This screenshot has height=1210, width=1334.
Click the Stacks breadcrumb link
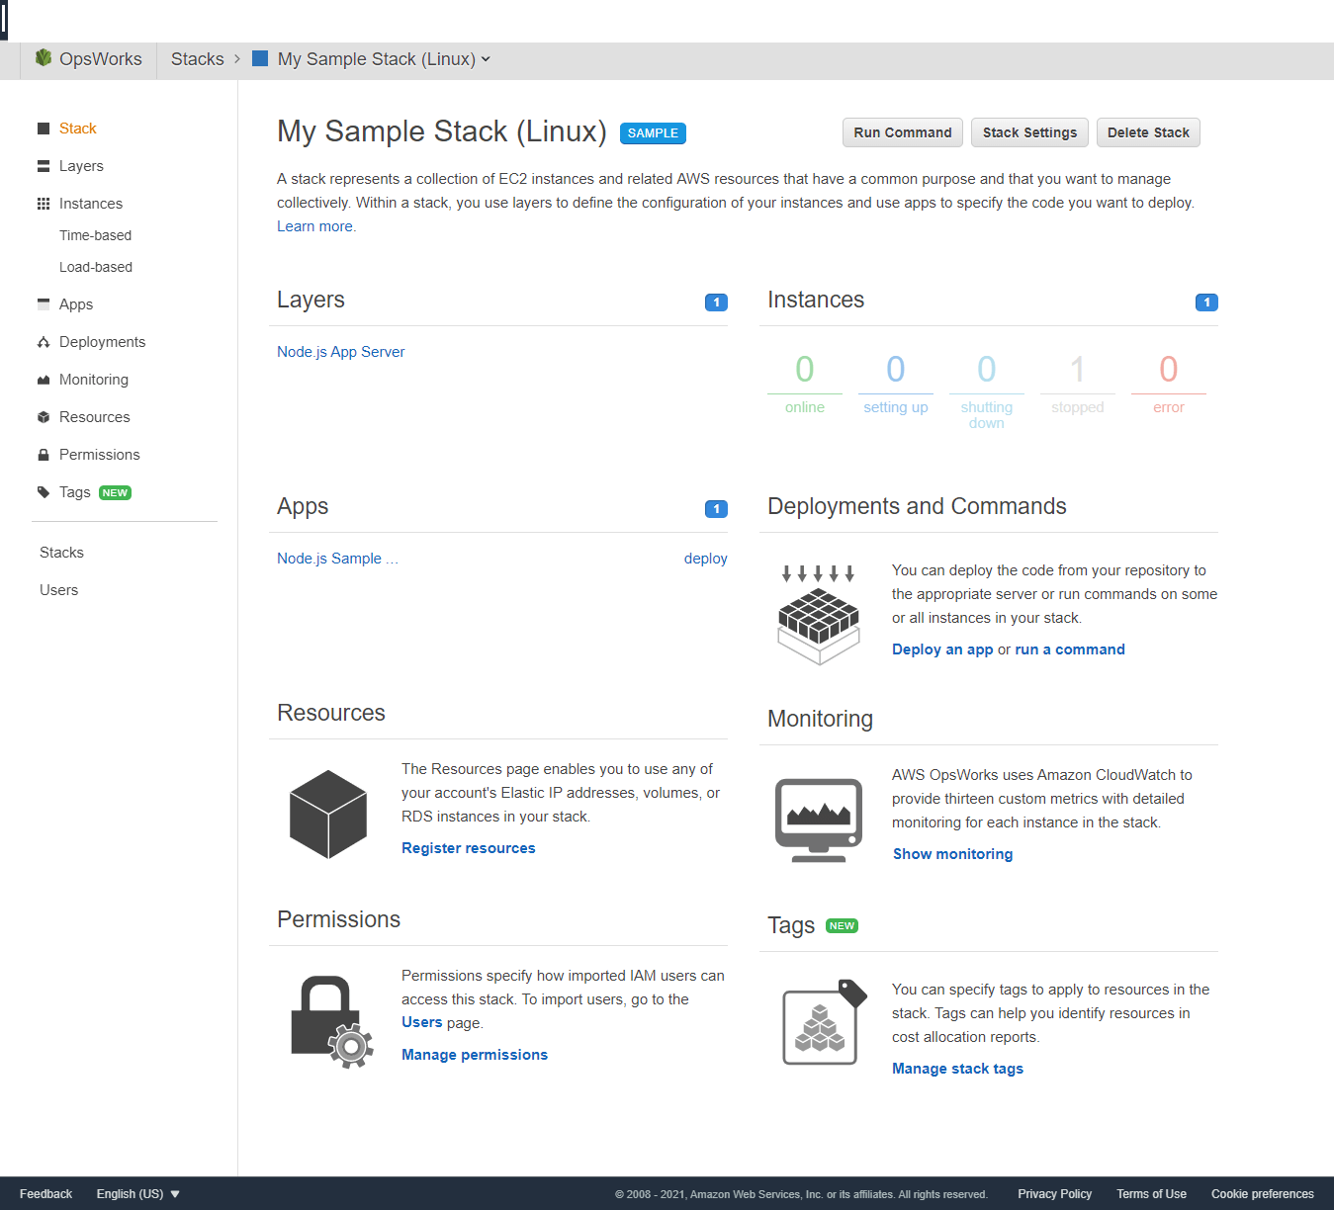click(x=198, y=59)
